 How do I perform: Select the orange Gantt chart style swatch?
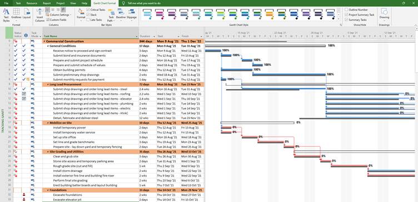click(270, 14)
